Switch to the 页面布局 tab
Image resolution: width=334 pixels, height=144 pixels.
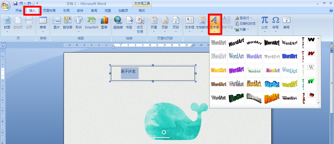[49, 11]
